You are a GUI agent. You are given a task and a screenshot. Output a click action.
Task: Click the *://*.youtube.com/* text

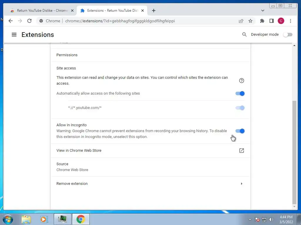(x=85, y=108)
